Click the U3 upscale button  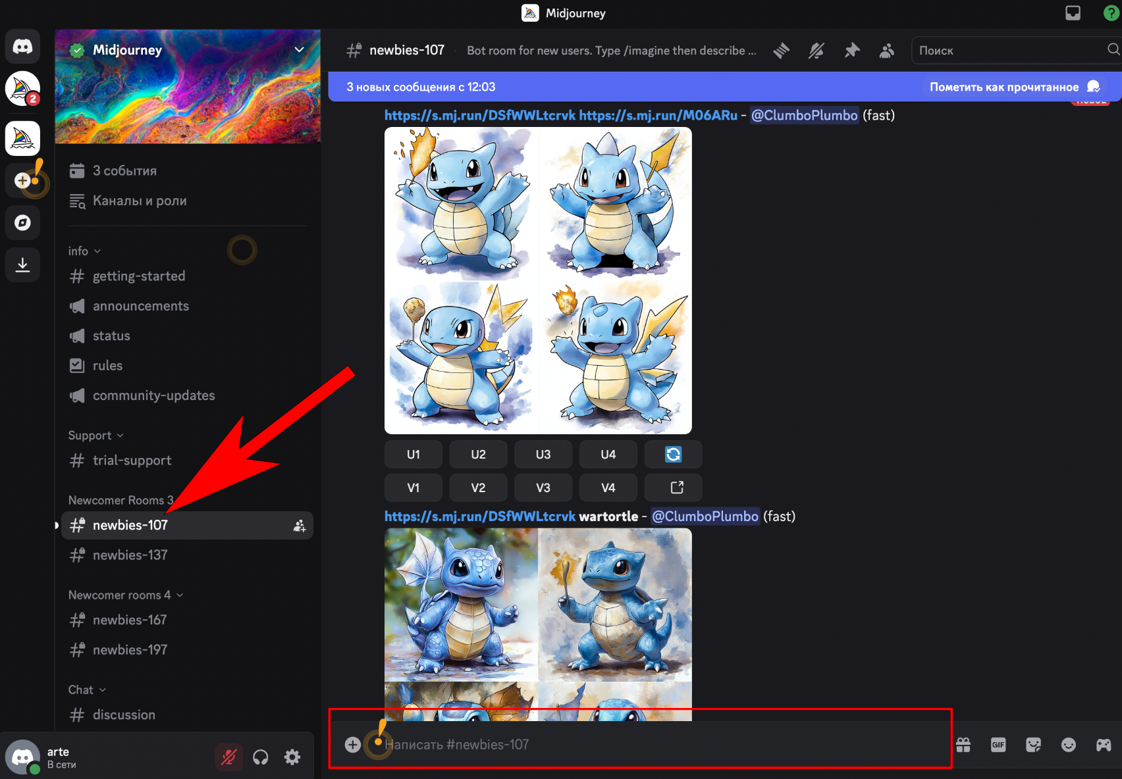click(x=543, y=455)
